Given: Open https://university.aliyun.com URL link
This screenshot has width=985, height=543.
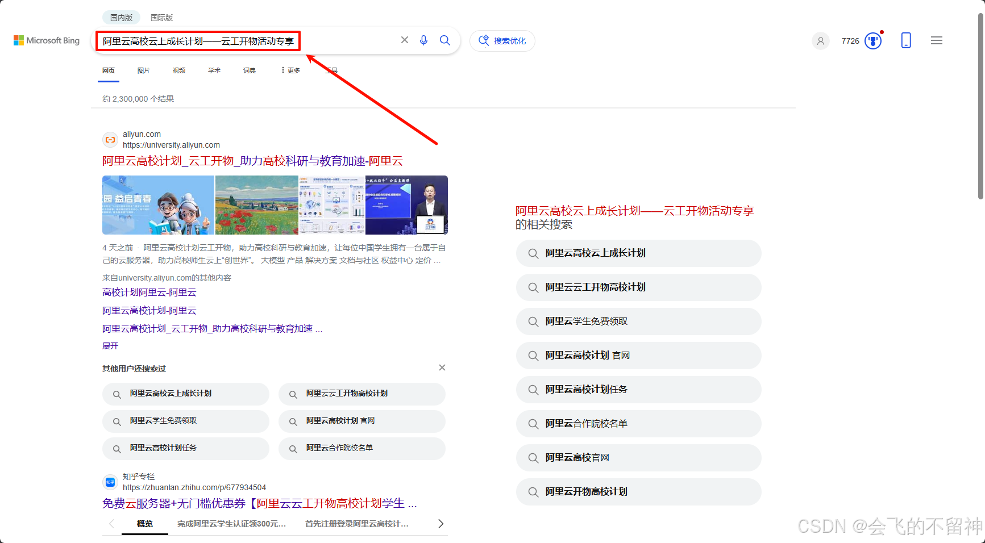Looking at the screenshot, I should pos(171,145).
